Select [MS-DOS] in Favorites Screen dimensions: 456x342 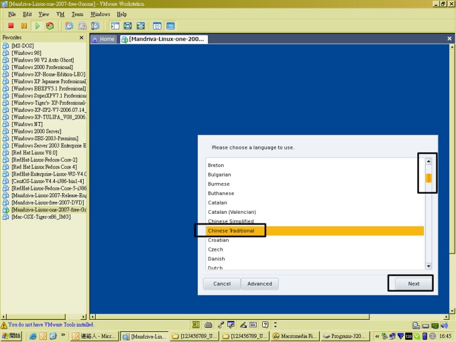click(23, 46)
